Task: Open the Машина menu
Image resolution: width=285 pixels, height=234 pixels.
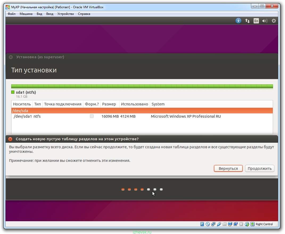Action: 26,14
